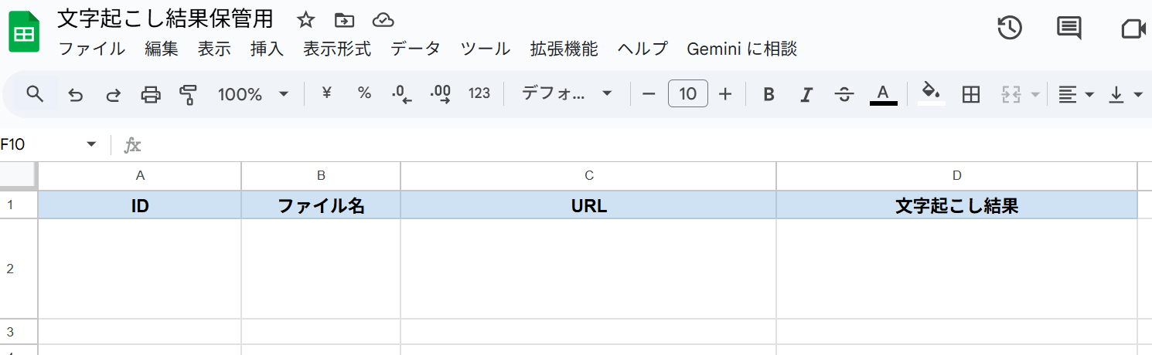Open the fill color paint bucket

[932, 93]
